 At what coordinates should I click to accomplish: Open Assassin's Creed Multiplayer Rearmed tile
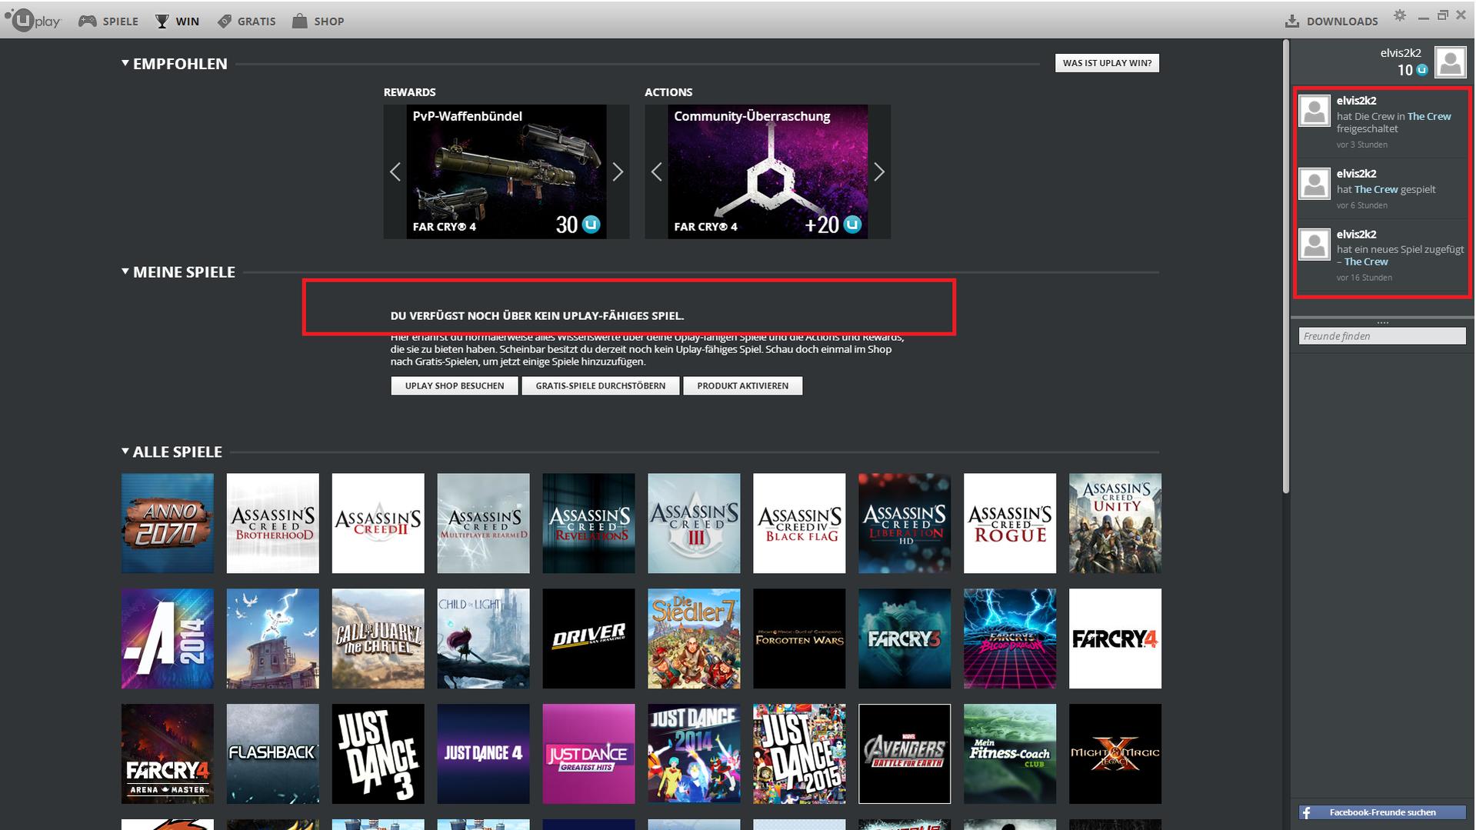484,523
